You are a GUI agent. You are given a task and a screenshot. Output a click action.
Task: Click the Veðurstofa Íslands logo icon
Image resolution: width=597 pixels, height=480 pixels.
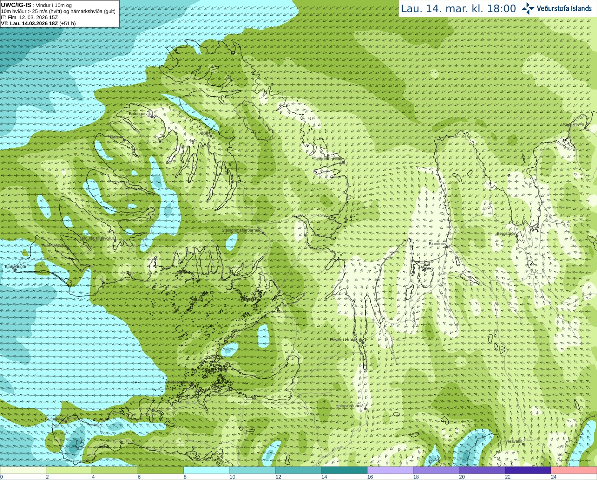(528, 8)
